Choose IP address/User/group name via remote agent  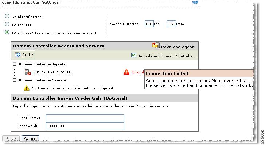click(x=7, y=32)
